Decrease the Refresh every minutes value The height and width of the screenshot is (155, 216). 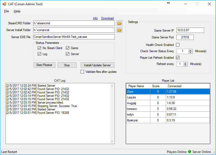click(x=185, y=65)
